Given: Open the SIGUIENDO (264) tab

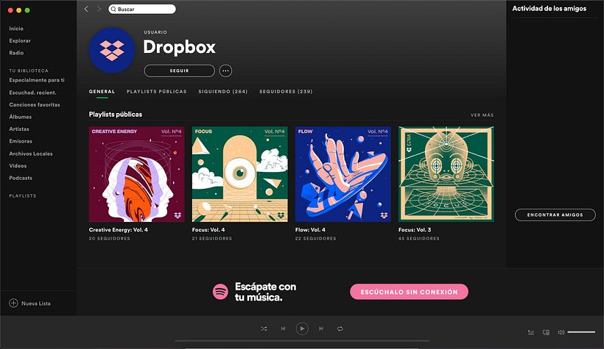Looking at the screenshot, I should coord(222,92).
